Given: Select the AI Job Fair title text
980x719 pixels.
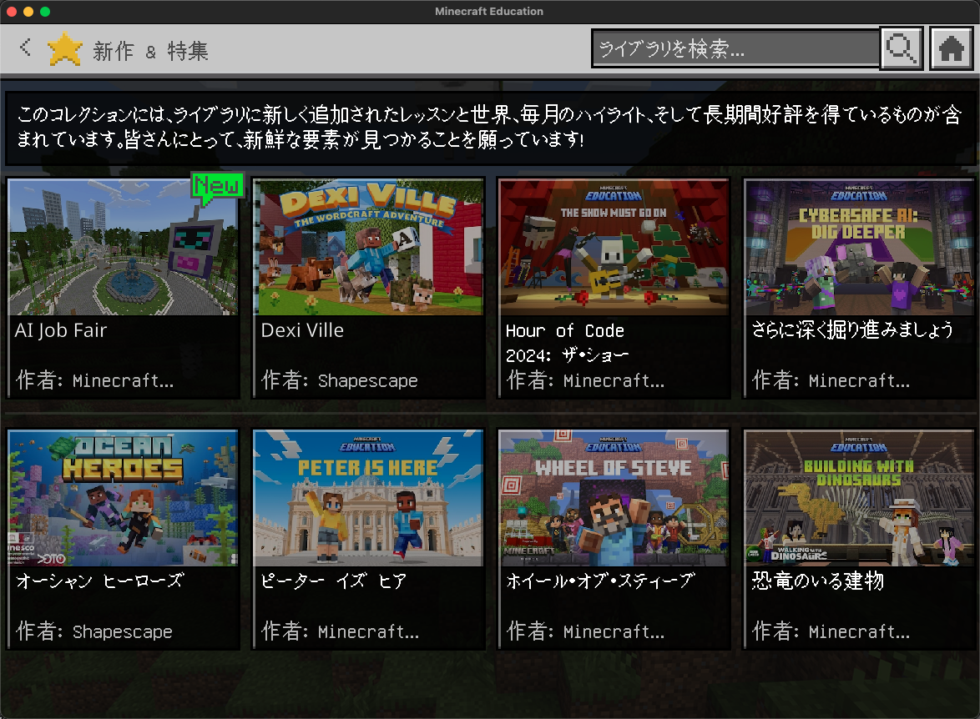Looking at the screenshot, I should click(61, 330).
